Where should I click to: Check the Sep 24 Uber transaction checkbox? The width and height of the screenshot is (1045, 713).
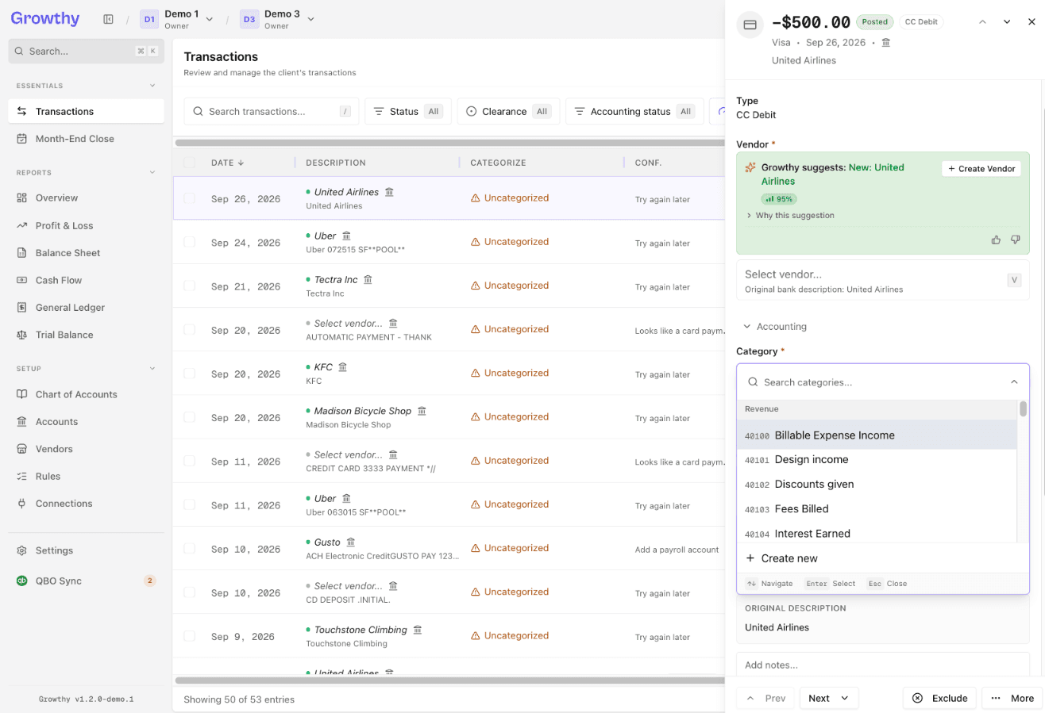click(189, 242)
